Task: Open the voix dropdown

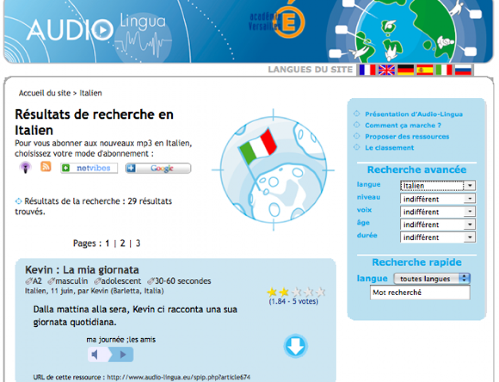Action: tap(438, 211)
